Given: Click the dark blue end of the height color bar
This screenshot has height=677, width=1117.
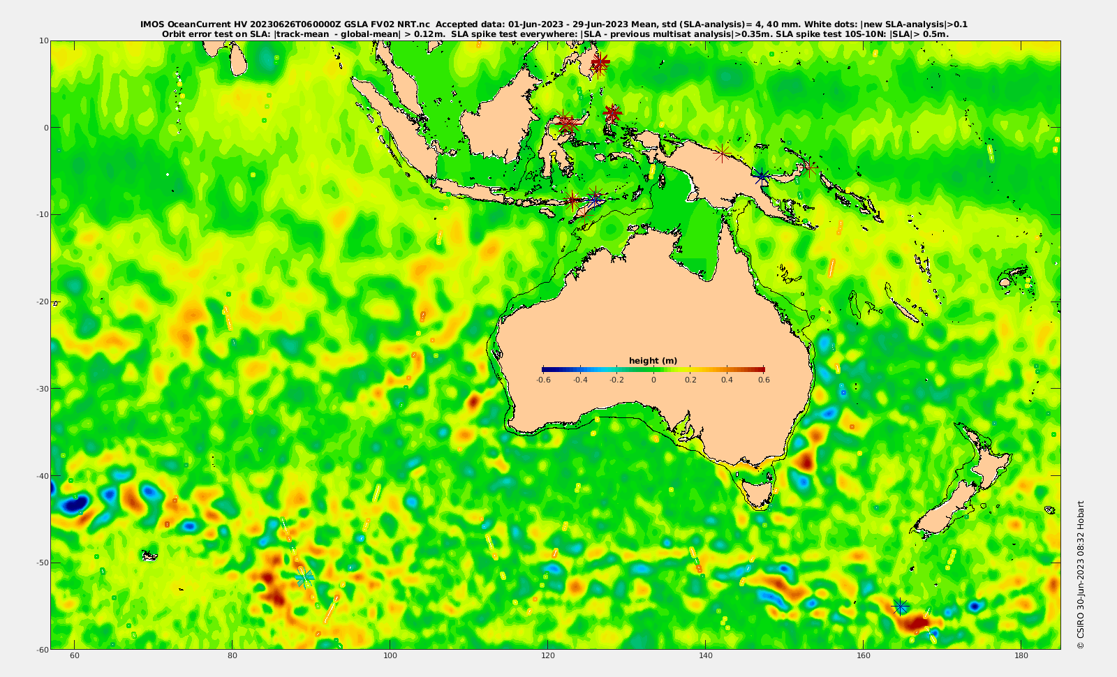Looking at the screenshot, I should click(551, 369).
